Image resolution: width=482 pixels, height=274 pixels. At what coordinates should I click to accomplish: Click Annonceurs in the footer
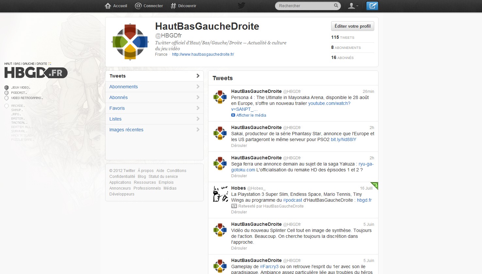tap(120, 188)
